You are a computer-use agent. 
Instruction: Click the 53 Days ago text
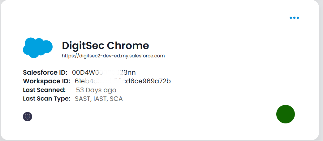pyautogui.click(x=96, y=90)
